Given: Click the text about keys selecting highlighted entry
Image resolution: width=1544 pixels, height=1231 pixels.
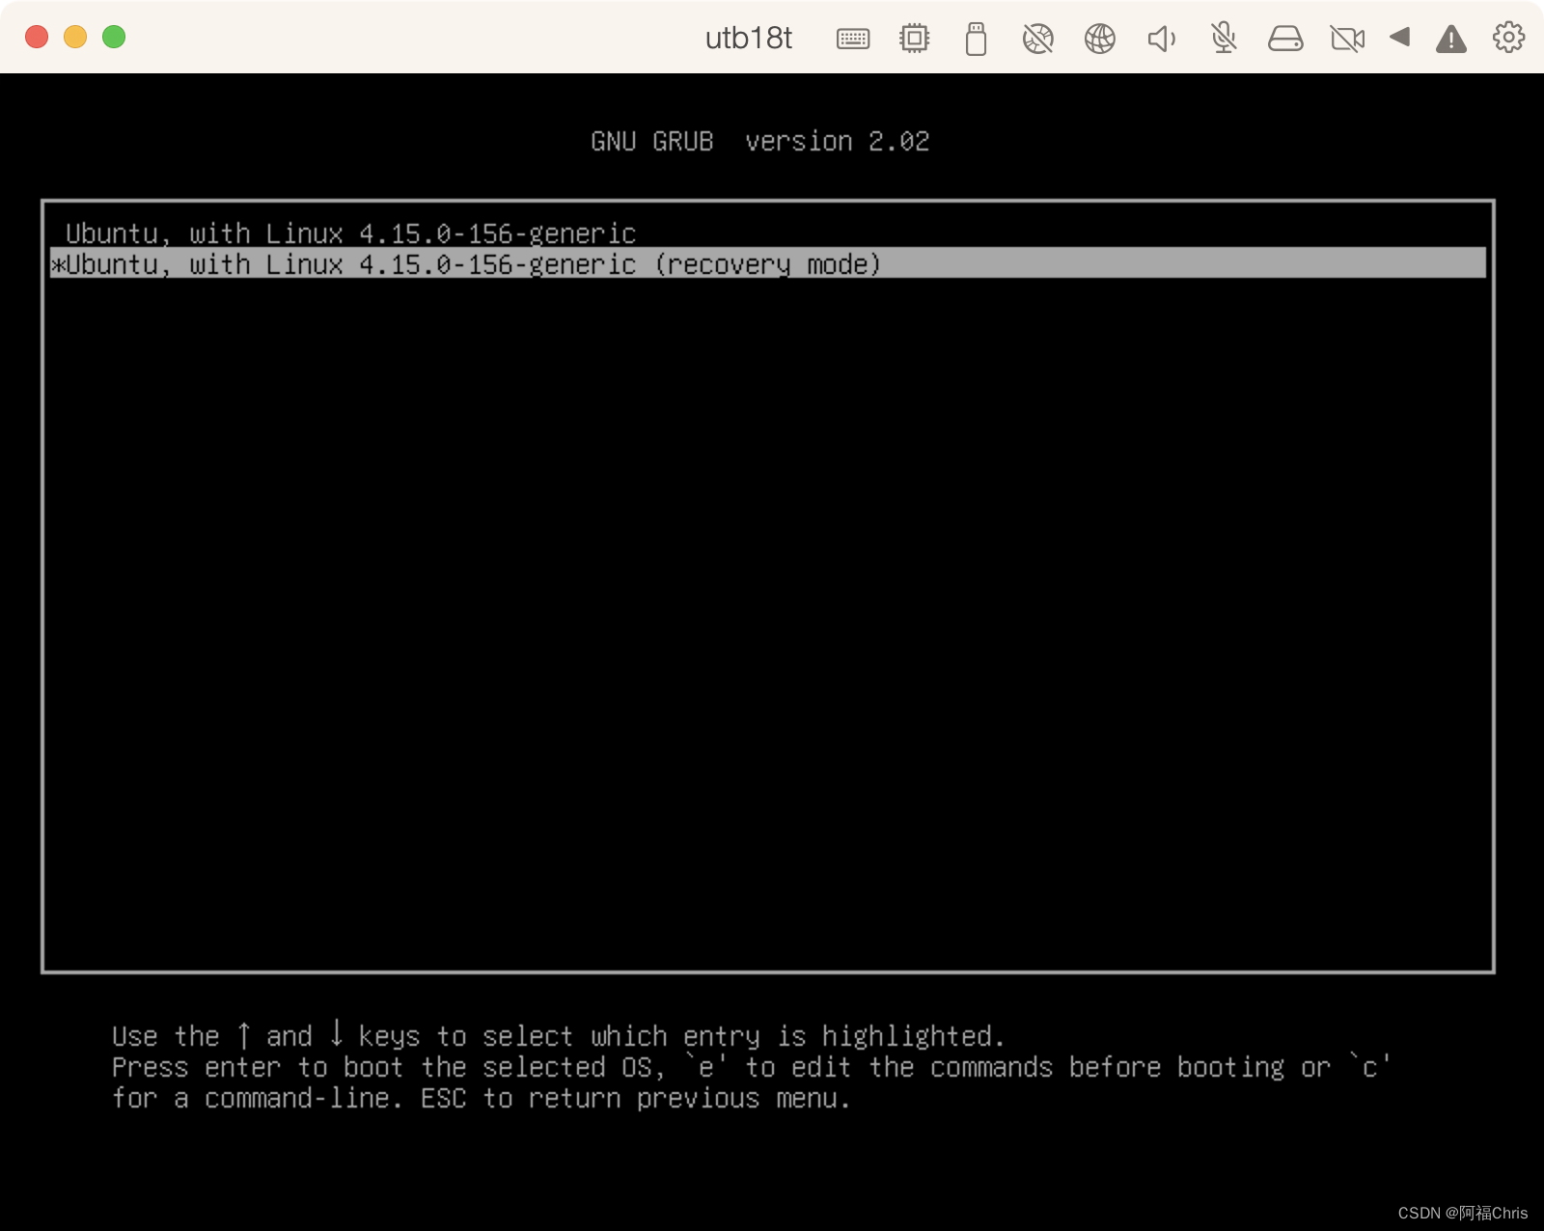Looking at the screenshot, I should 559,1036.
